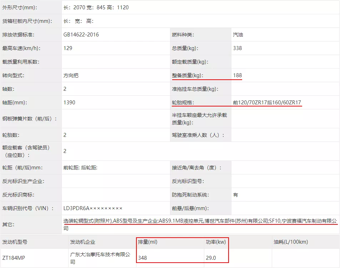Select the 前轮距: 后轮距: value
The height and width of the screenshot is (268, 340).
pyautogui.click(x=80, y=168)
